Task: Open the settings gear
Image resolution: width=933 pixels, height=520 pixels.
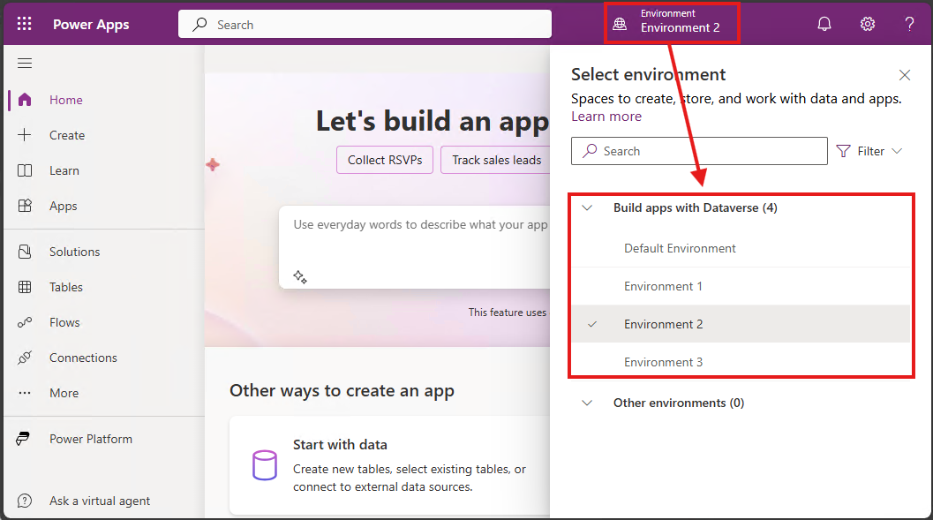Action: 868,24
